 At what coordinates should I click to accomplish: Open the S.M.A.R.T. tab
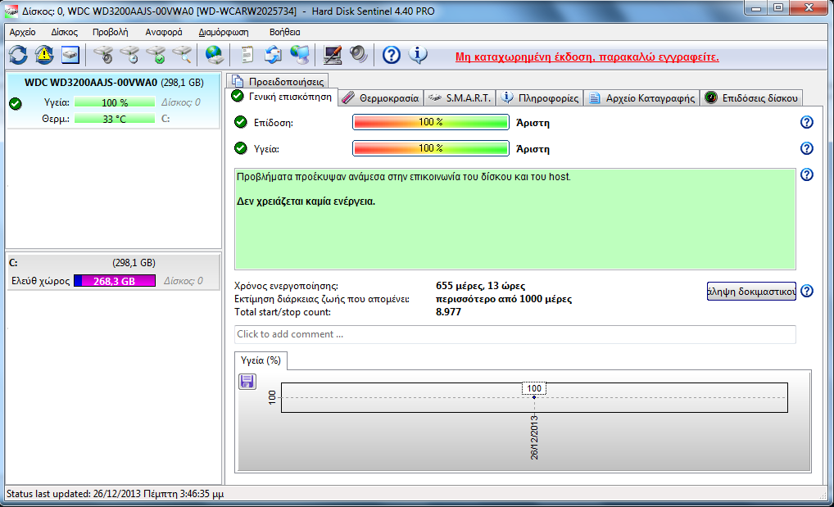[x=460, y=98]
